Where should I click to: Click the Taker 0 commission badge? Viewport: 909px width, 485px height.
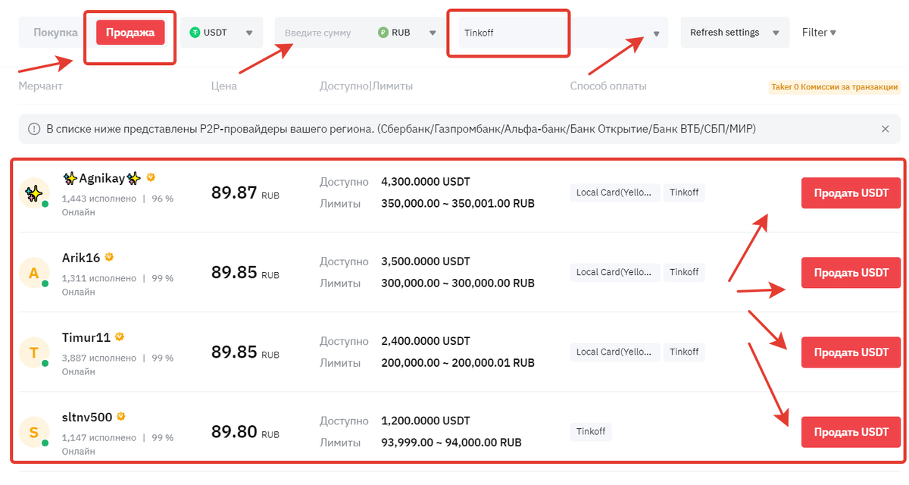coord(834,86)
